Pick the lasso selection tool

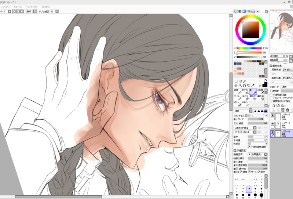tap(240, 81)
